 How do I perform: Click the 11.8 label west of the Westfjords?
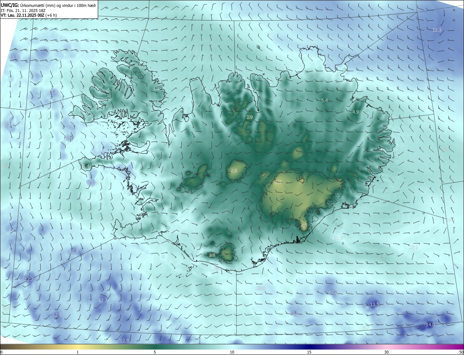click(x=54, y=92)
